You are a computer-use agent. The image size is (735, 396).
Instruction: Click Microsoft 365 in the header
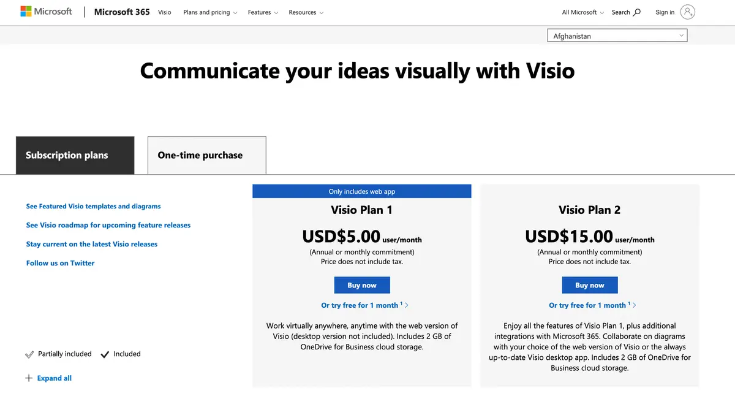[122, 12]
